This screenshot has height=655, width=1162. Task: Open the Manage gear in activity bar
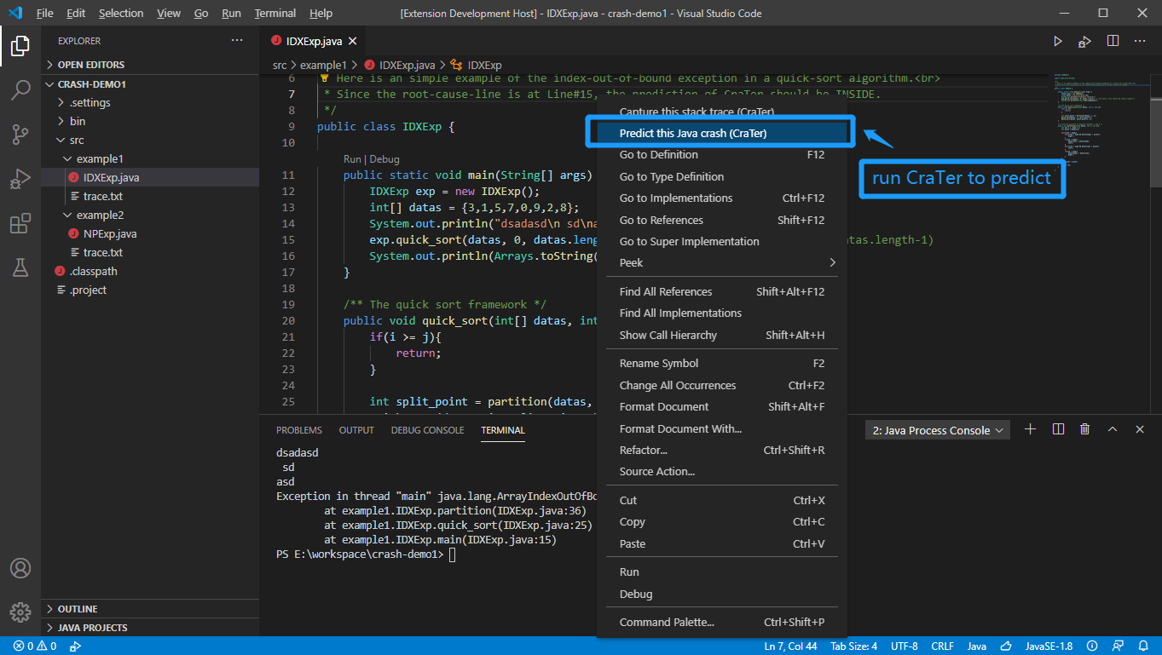click(x=20, y=612)
